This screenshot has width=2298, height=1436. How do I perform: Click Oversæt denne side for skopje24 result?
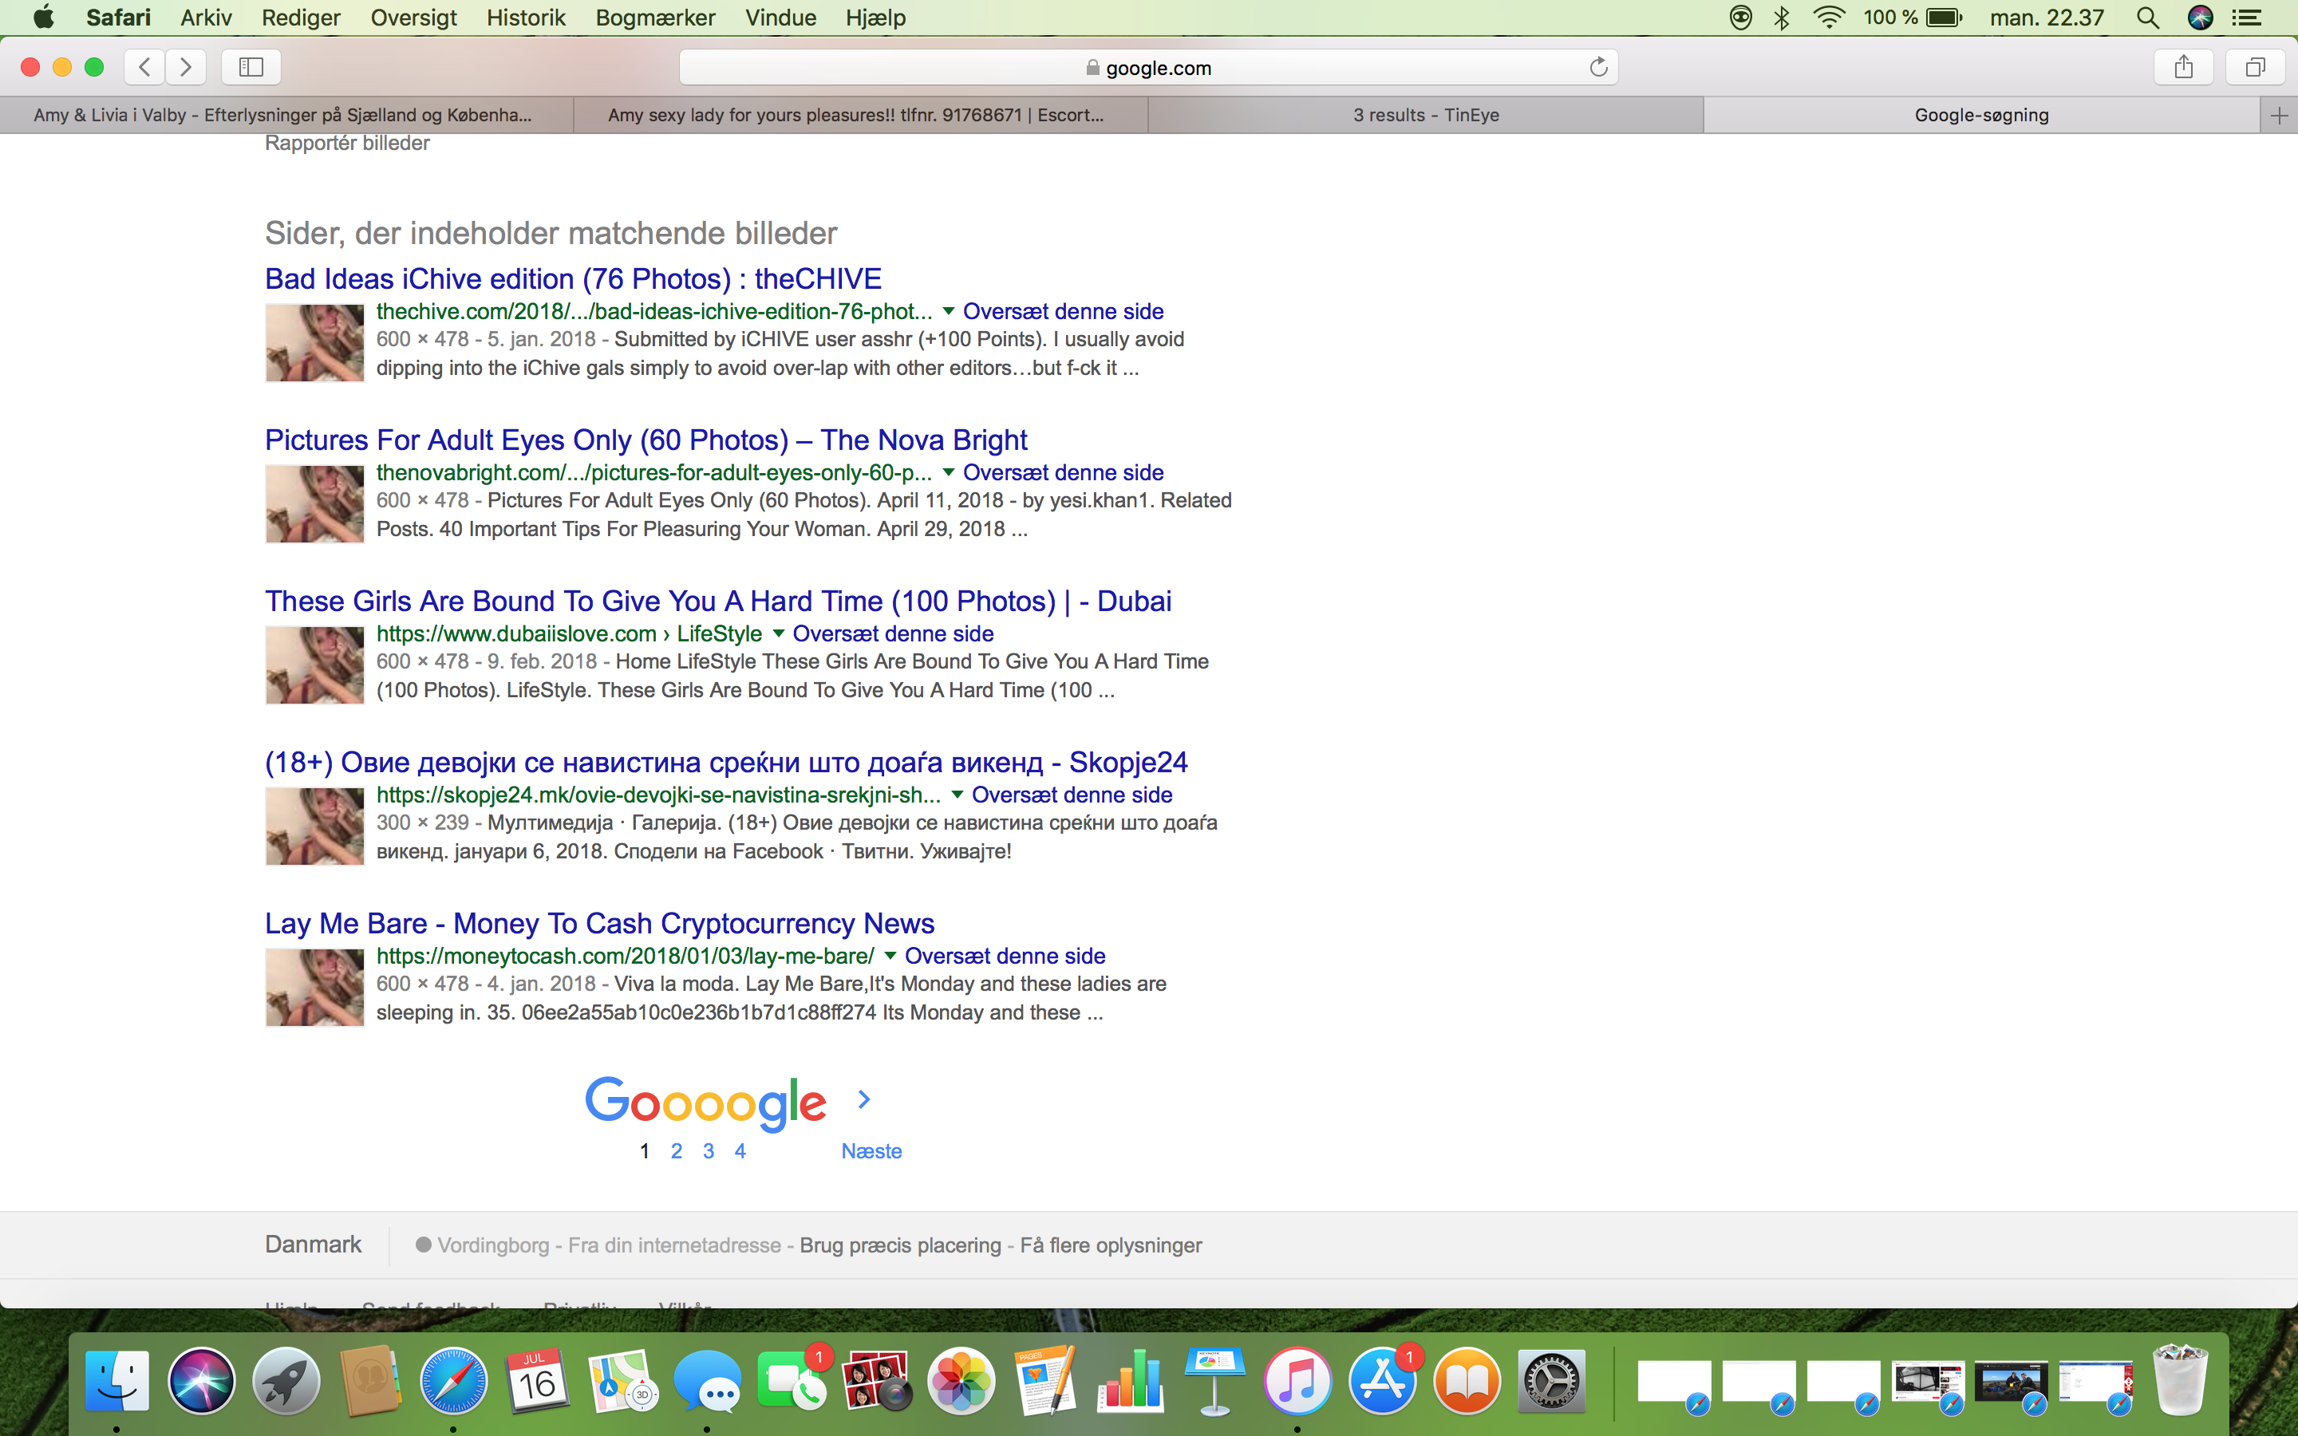(x=1071, y=795)
